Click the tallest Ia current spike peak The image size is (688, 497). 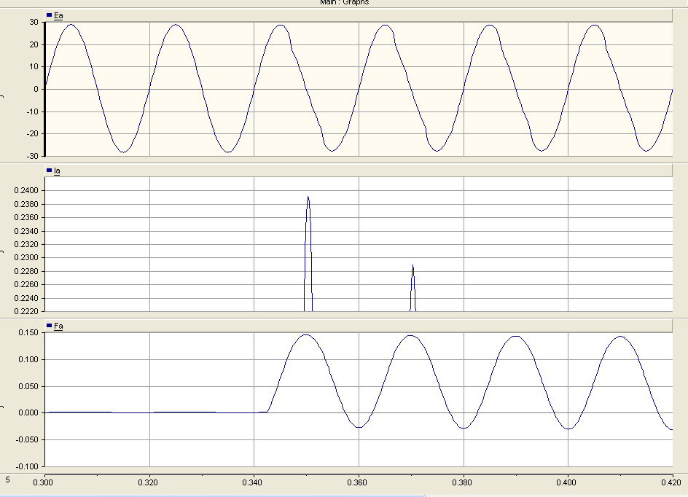(x=308, y=197)
